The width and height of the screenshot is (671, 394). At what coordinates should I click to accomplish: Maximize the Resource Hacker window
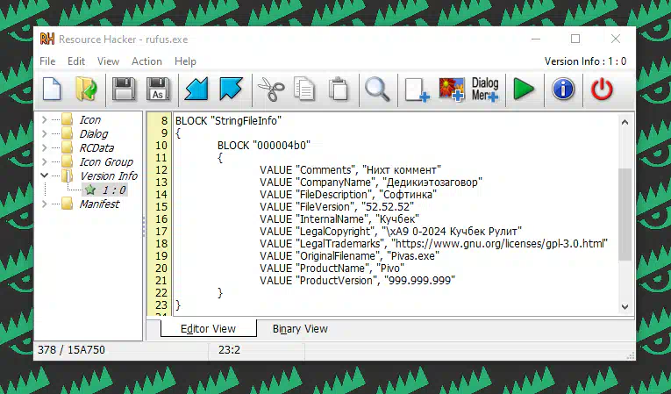[575, 39]
